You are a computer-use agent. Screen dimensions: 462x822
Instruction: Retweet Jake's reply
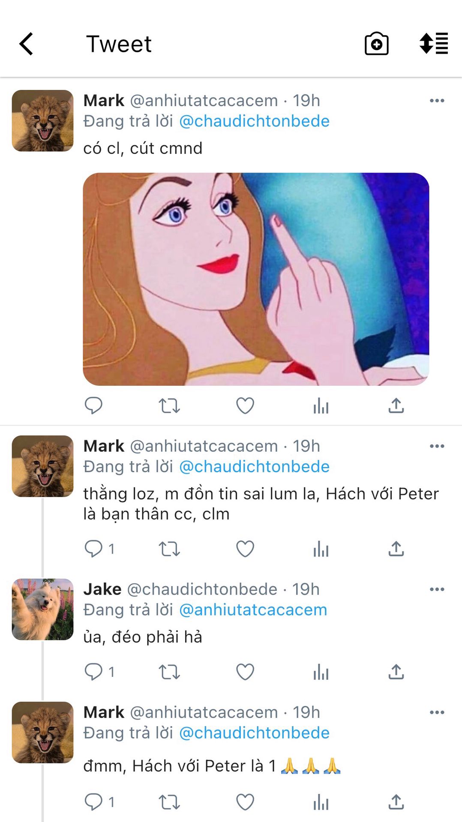[169, 672]
